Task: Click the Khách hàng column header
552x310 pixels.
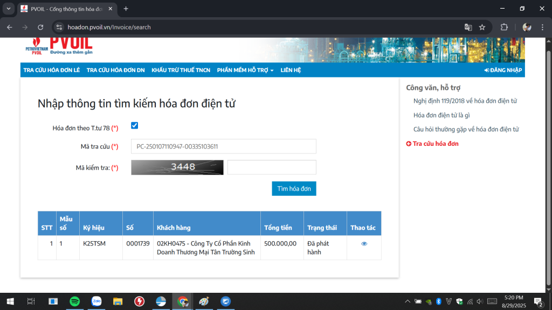Action: tap(207, 223)
